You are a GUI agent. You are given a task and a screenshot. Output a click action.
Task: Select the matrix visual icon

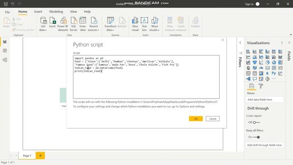(261, 73)
